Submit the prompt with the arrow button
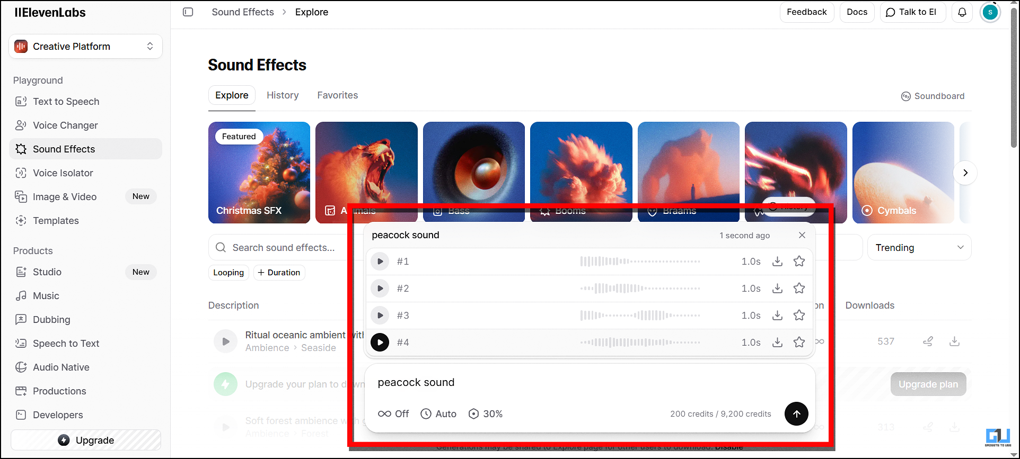This screenshot has width=1020, height=459. click(x=796, y=414)
